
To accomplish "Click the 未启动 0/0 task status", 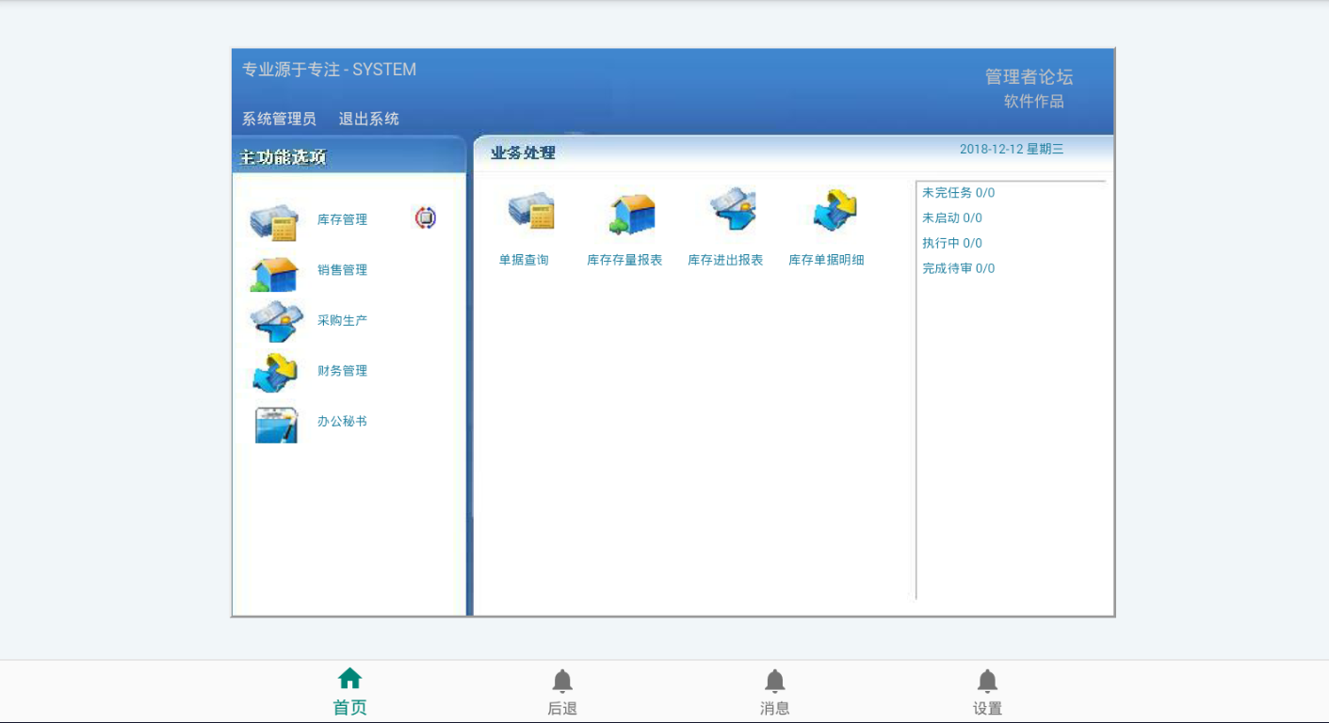I will pyautogui.click(x=952, y=218).
